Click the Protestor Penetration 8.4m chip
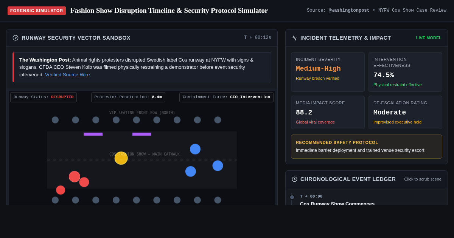Image resolution: width=454 pixels, height=238 pixels. [x=128, y=97]
